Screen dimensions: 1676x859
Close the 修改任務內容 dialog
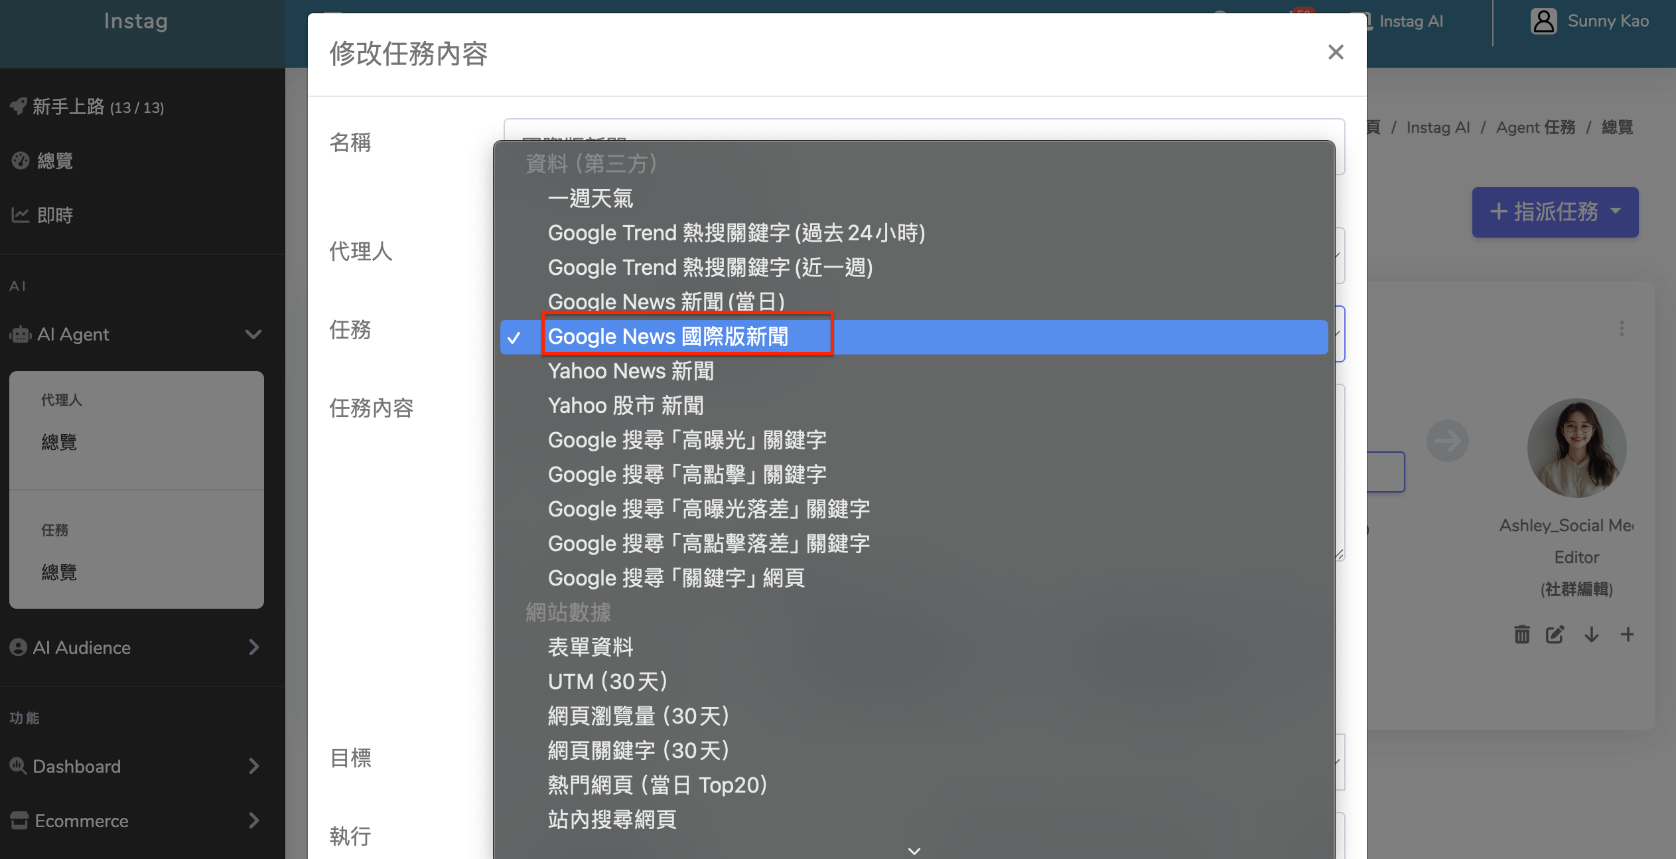pyautogui.click(x=1336, y=52)
